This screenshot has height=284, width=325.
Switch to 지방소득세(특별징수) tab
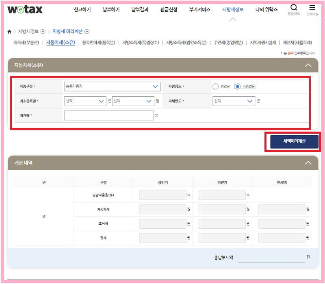click(141, 43)
